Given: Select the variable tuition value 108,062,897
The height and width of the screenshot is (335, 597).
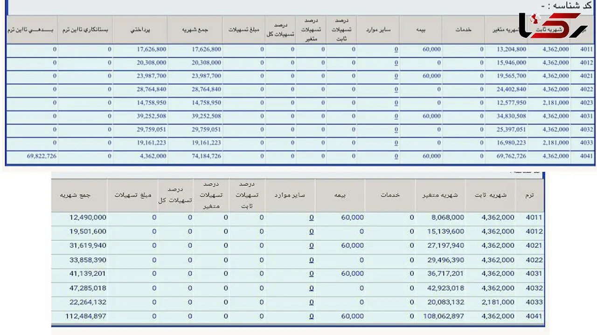Looking at the screenshot, I should click(x=444, y=316).
